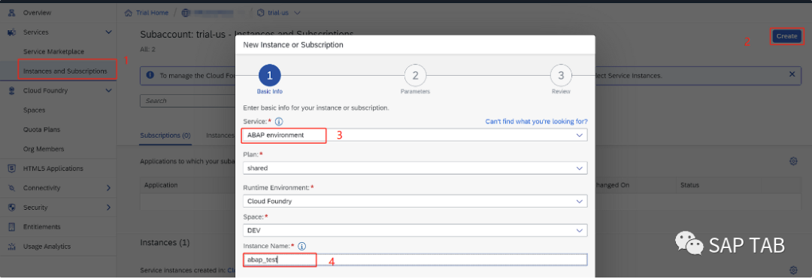Expand the Connectivity sidebar section
Viewport: 812px width, 279px height.
pyautogui.click(x=108, y=188)
